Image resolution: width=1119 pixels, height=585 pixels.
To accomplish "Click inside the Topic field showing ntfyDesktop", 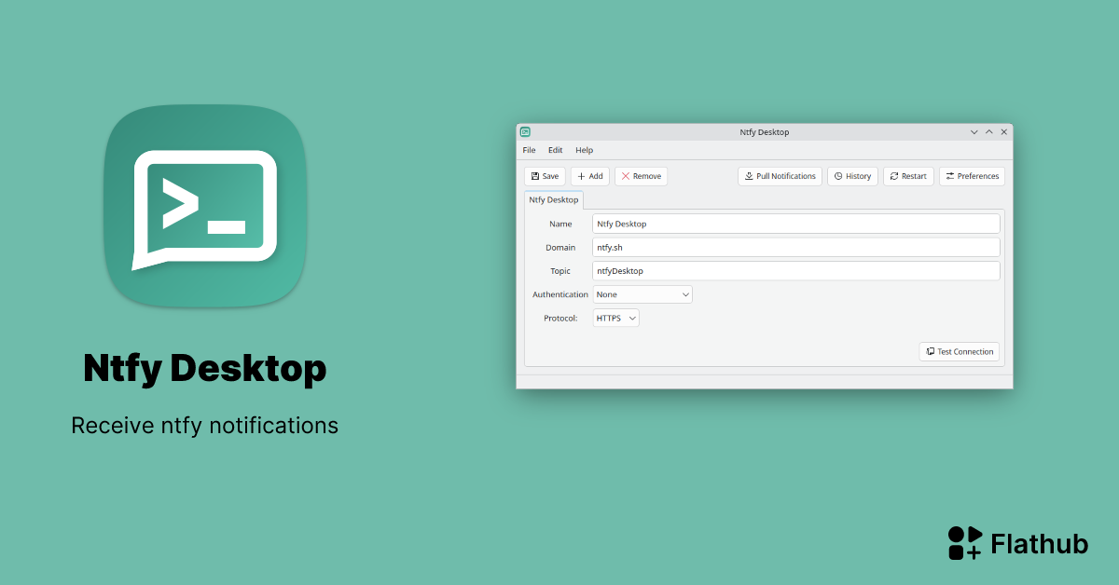I will (795, 270).
